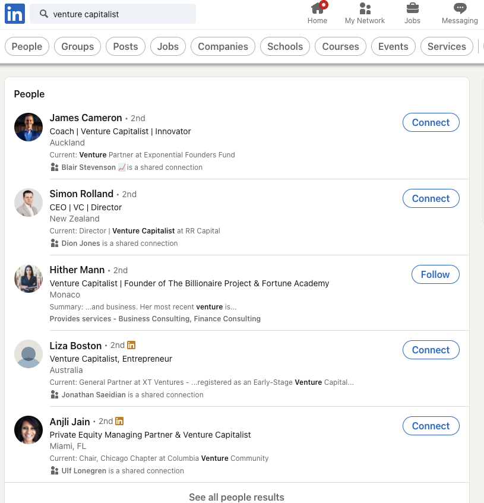The image size is (484, 503).
Task: Open the Home navigation icon
Action: coord(317,8)
